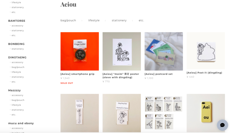Open DINOTAENG bag/pouch in sidebar

pyautogui.click(x=18, y=67)
